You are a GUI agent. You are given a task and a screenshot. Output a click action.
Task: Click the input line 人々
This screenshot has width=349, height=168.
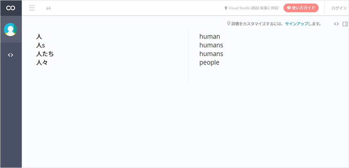tap(42, 63)
